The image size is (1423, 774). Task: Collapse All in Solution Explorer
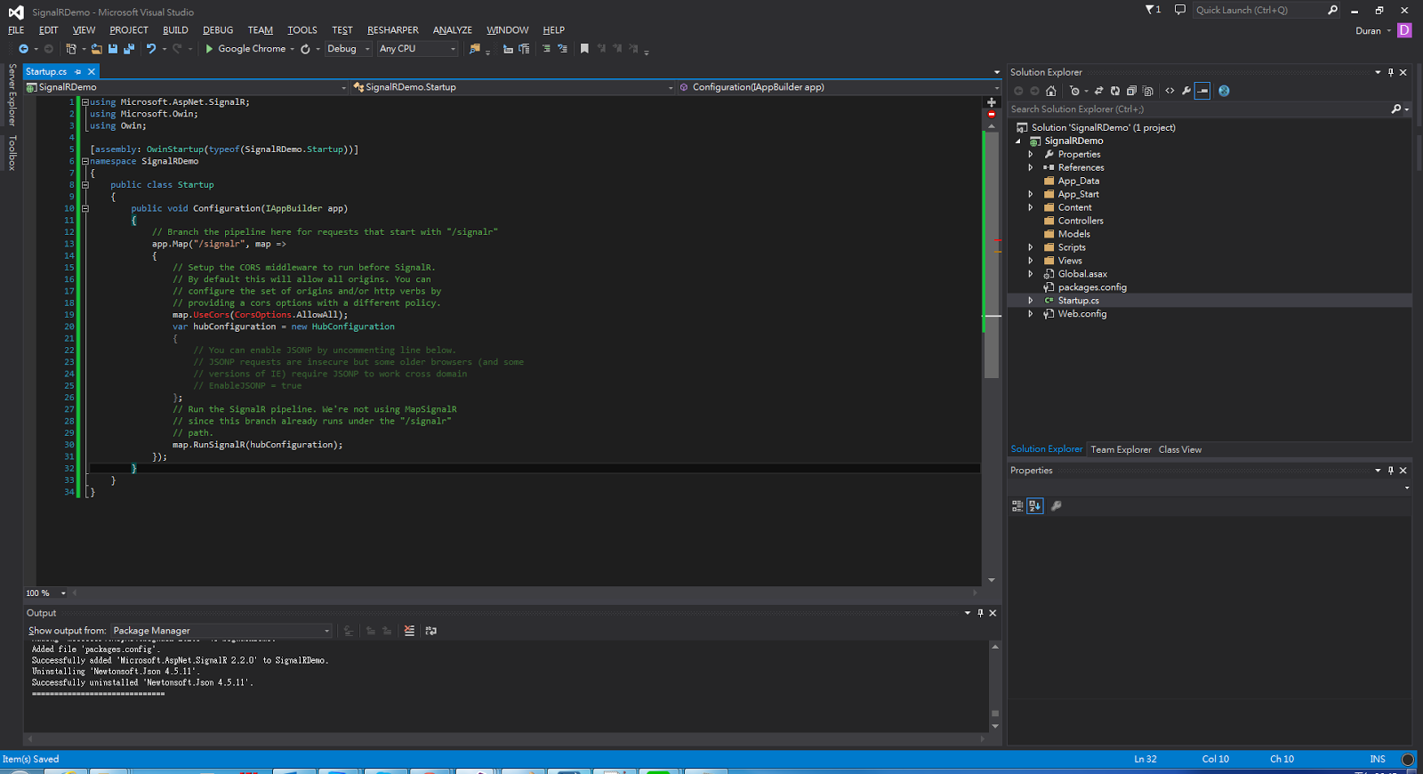pyautogui.click(x=1131, y=91)
